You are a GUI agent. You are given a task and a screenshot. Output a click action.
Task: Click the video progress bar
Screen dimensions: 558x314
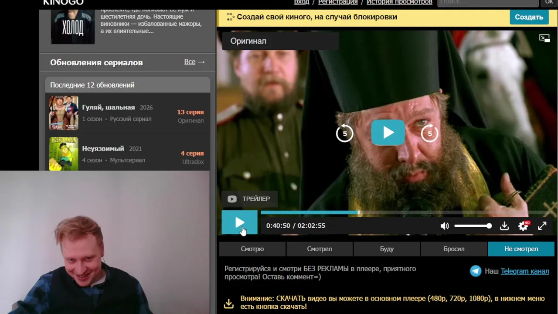click(x=406, y=213)
